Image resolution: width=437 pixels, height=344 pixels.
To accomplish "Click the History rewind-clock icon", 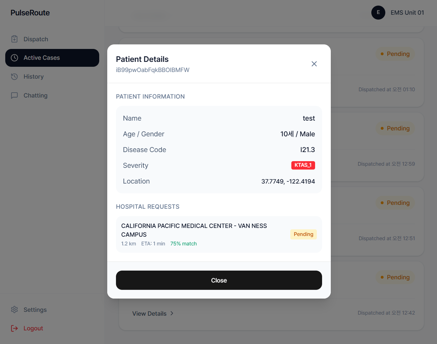I will [14, 77].
